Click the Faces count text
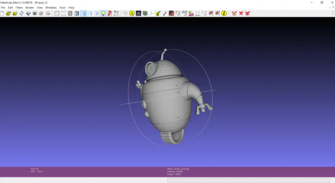This screenshot has height=183, width=335. point(174,174)
